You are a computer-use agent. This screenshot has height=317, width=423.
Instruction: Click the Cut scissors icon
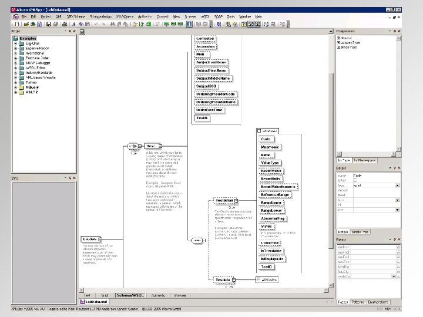click(73, 24)
